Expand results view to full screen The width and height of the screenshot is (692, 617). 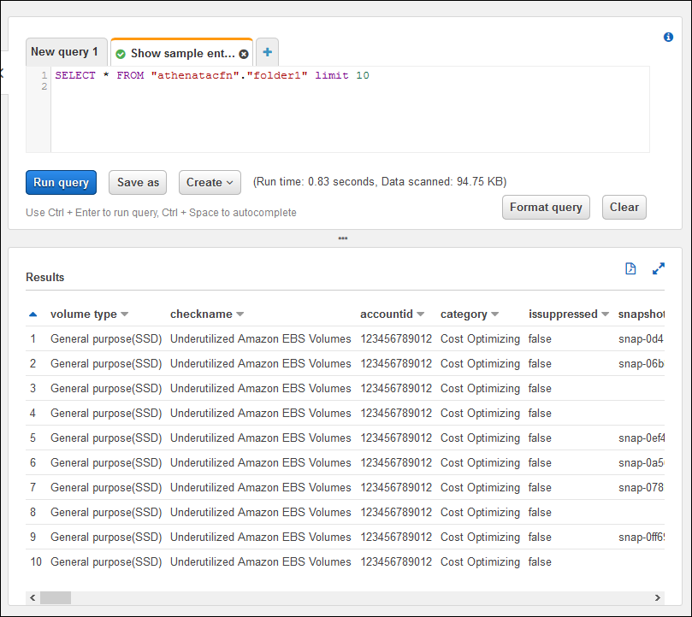click(658, 268)
